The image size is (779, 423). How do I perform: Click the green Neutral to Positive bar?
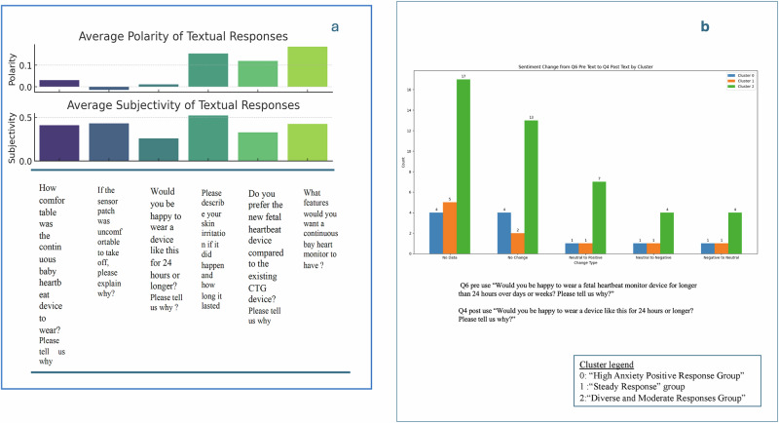[599, 217]
